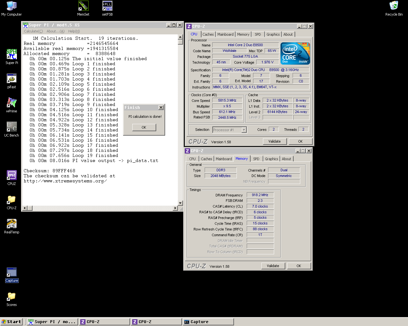Image resolution: width=408 pixels, height=326 pixels.
Task: Open the Calculate menu in Super PI
Action: pyautogui.click(x=33, y=31)
